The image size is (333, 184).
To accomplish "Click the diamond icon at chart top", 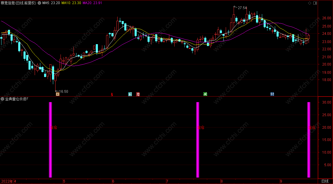I will pos(310,3).
